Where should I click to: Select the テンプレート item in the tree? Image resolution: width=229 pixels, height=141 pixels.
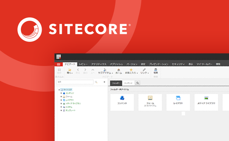click(x=70, y=110)
